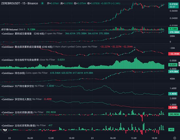The height and width of the screenshot is (140, 180).
Task: Click the red -32.354M value label on the axis
Action: pyautogui.click(x=173, y=54)
